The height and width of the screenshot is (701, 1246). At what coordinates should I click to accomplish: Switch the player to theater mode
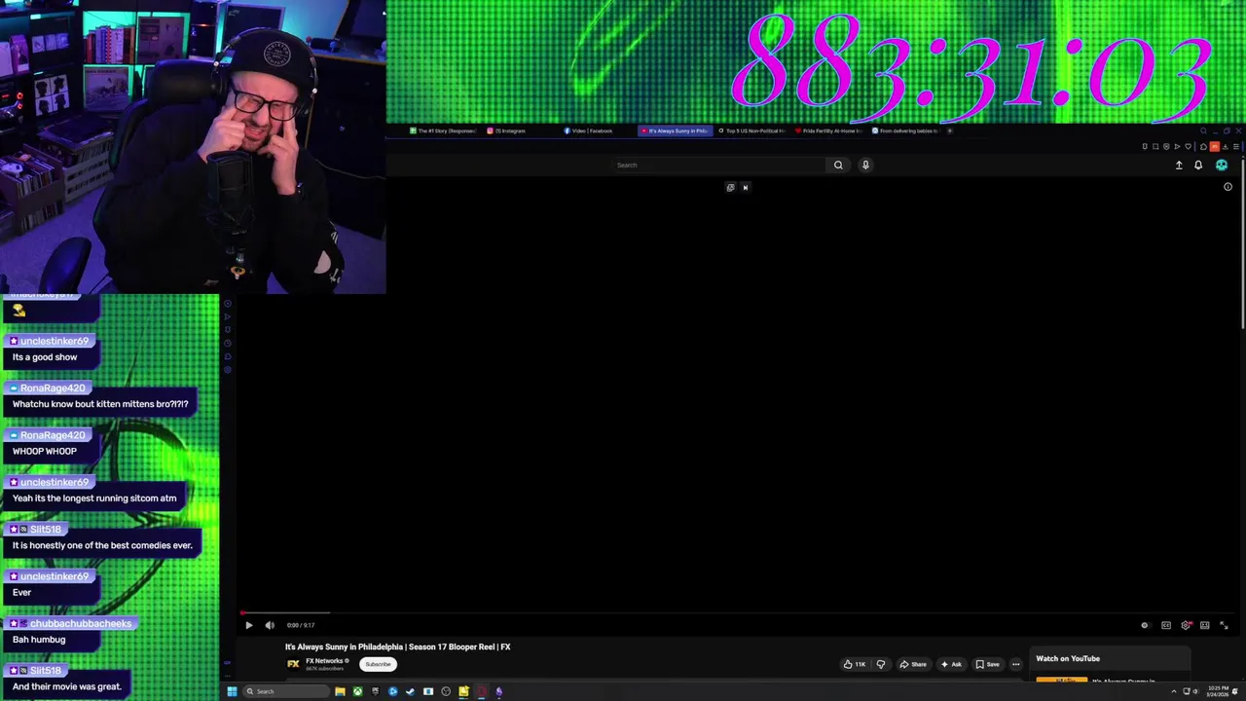click(x=1205, y=625)
